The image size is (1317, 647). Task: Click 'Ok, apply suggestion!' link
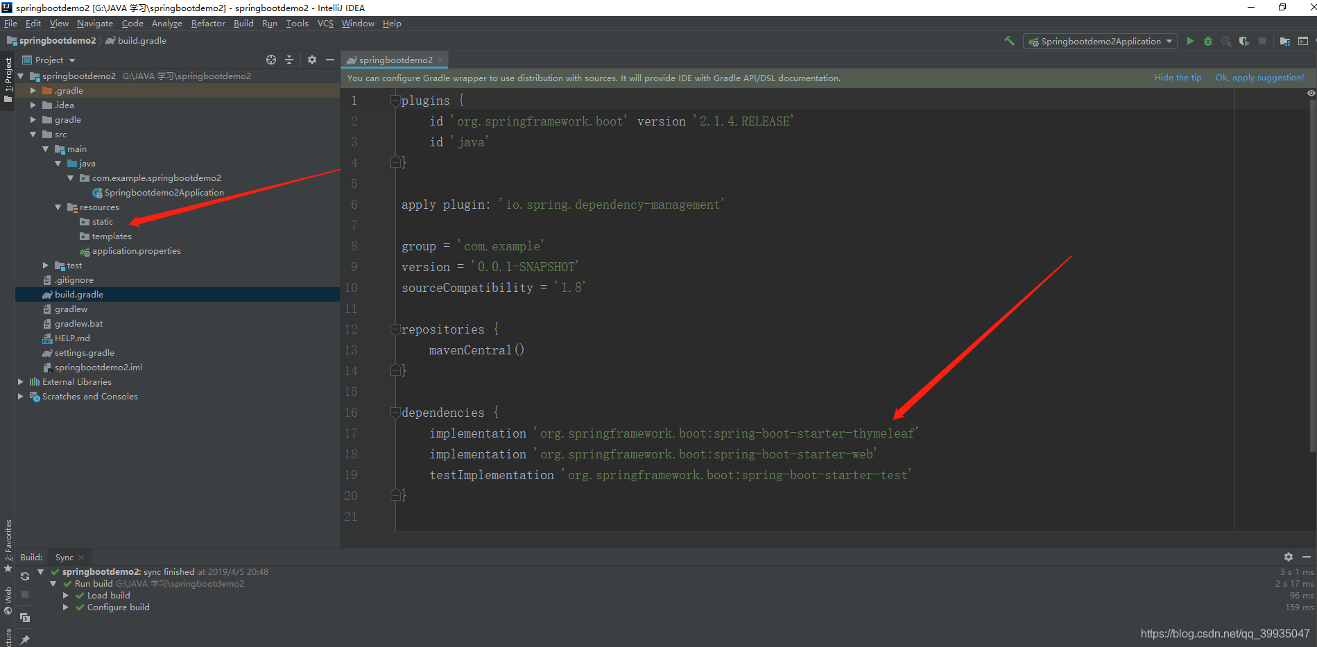(x=1259, y=78)
